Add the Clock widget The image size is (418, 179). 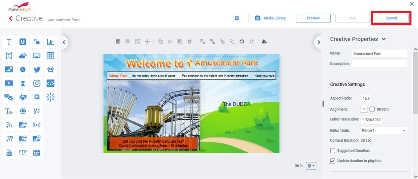[23, 69]
